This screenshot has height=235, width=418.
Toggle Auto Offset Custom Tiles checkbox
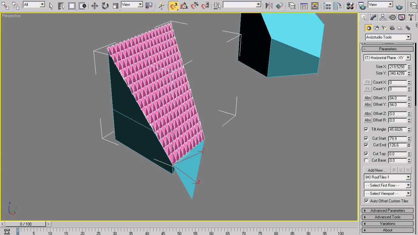pos(366,201)
